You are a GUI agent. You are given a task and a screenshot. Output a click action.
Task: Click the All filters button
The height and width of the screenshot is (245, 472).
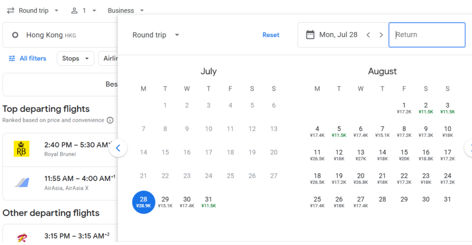click(28, 58)
